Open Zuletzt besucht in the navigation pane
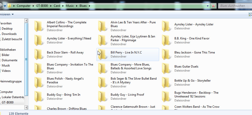The width and height of the screenshot is (252, 115). click(x=12, y=39)
